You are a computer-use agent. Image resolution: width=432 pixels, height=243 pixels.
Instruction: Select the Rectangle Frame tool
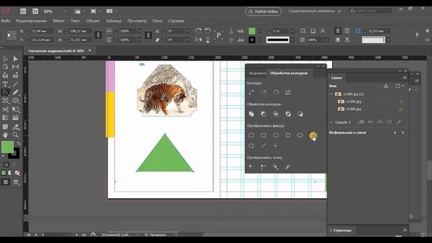pos(5,101)
